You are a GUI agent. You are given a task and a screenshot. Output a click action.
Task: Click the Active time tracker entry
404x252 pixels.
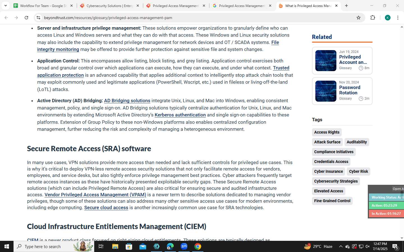click(x=386, y=205)
